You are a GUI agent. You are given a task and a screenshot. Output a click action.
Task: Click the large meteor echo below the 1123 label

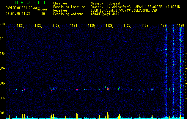53,89
